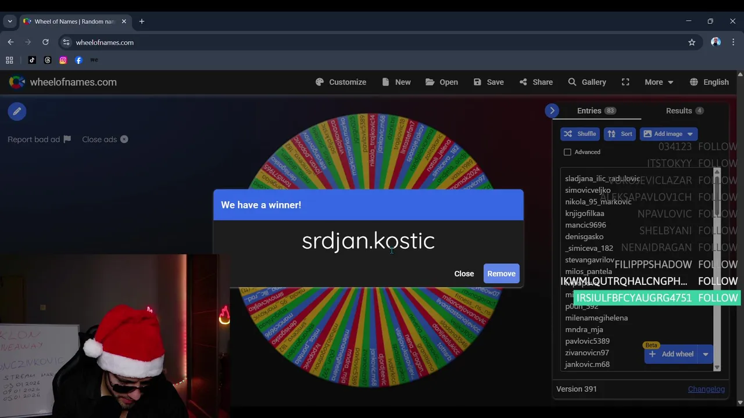Screen dimensions: 744x418
Task: Open Chrome three-dot menu
Action: (x=733, y=42)
